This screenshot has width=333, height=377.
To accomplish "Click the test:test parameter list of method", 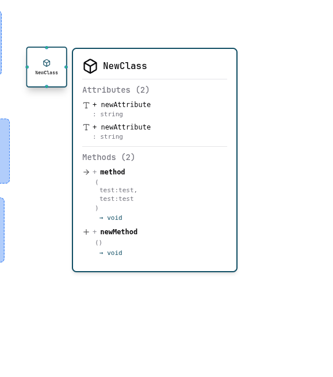I will [x=118, y=195].
